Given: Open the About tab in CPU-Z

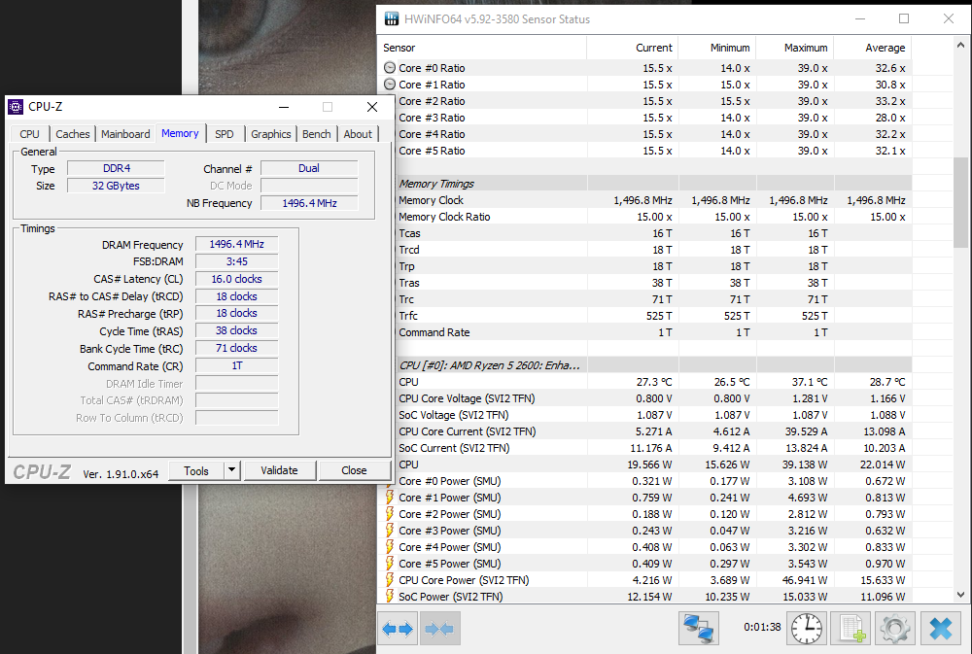Looking at the screenshot, I should tap(358, 134).
